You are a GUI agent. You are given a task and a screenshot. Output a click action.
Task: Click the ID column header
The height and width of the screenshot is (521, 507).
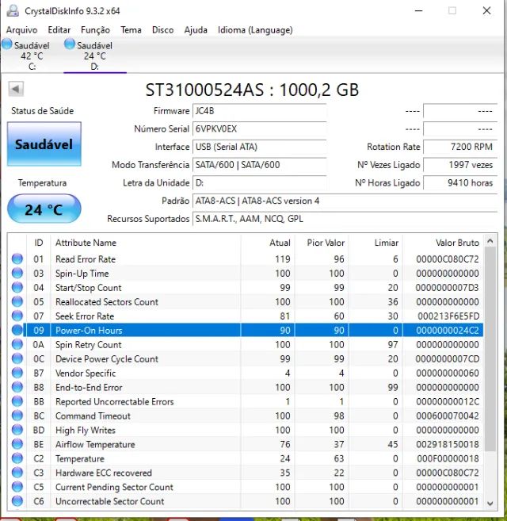[x=39, y=243]
